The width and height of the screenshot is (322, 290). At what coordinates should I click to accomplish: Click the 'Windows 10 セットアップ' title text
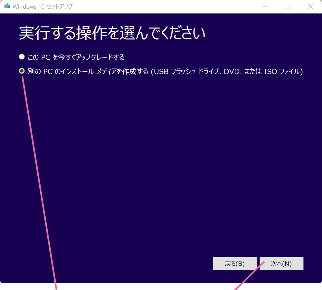tap(42, 6)
